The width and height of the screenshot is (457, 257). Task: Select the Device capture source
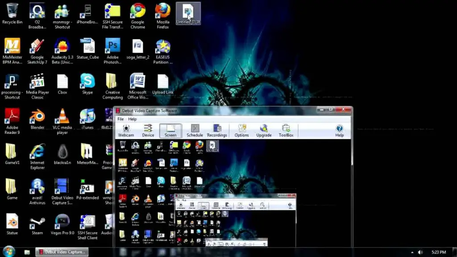[148, 131]
